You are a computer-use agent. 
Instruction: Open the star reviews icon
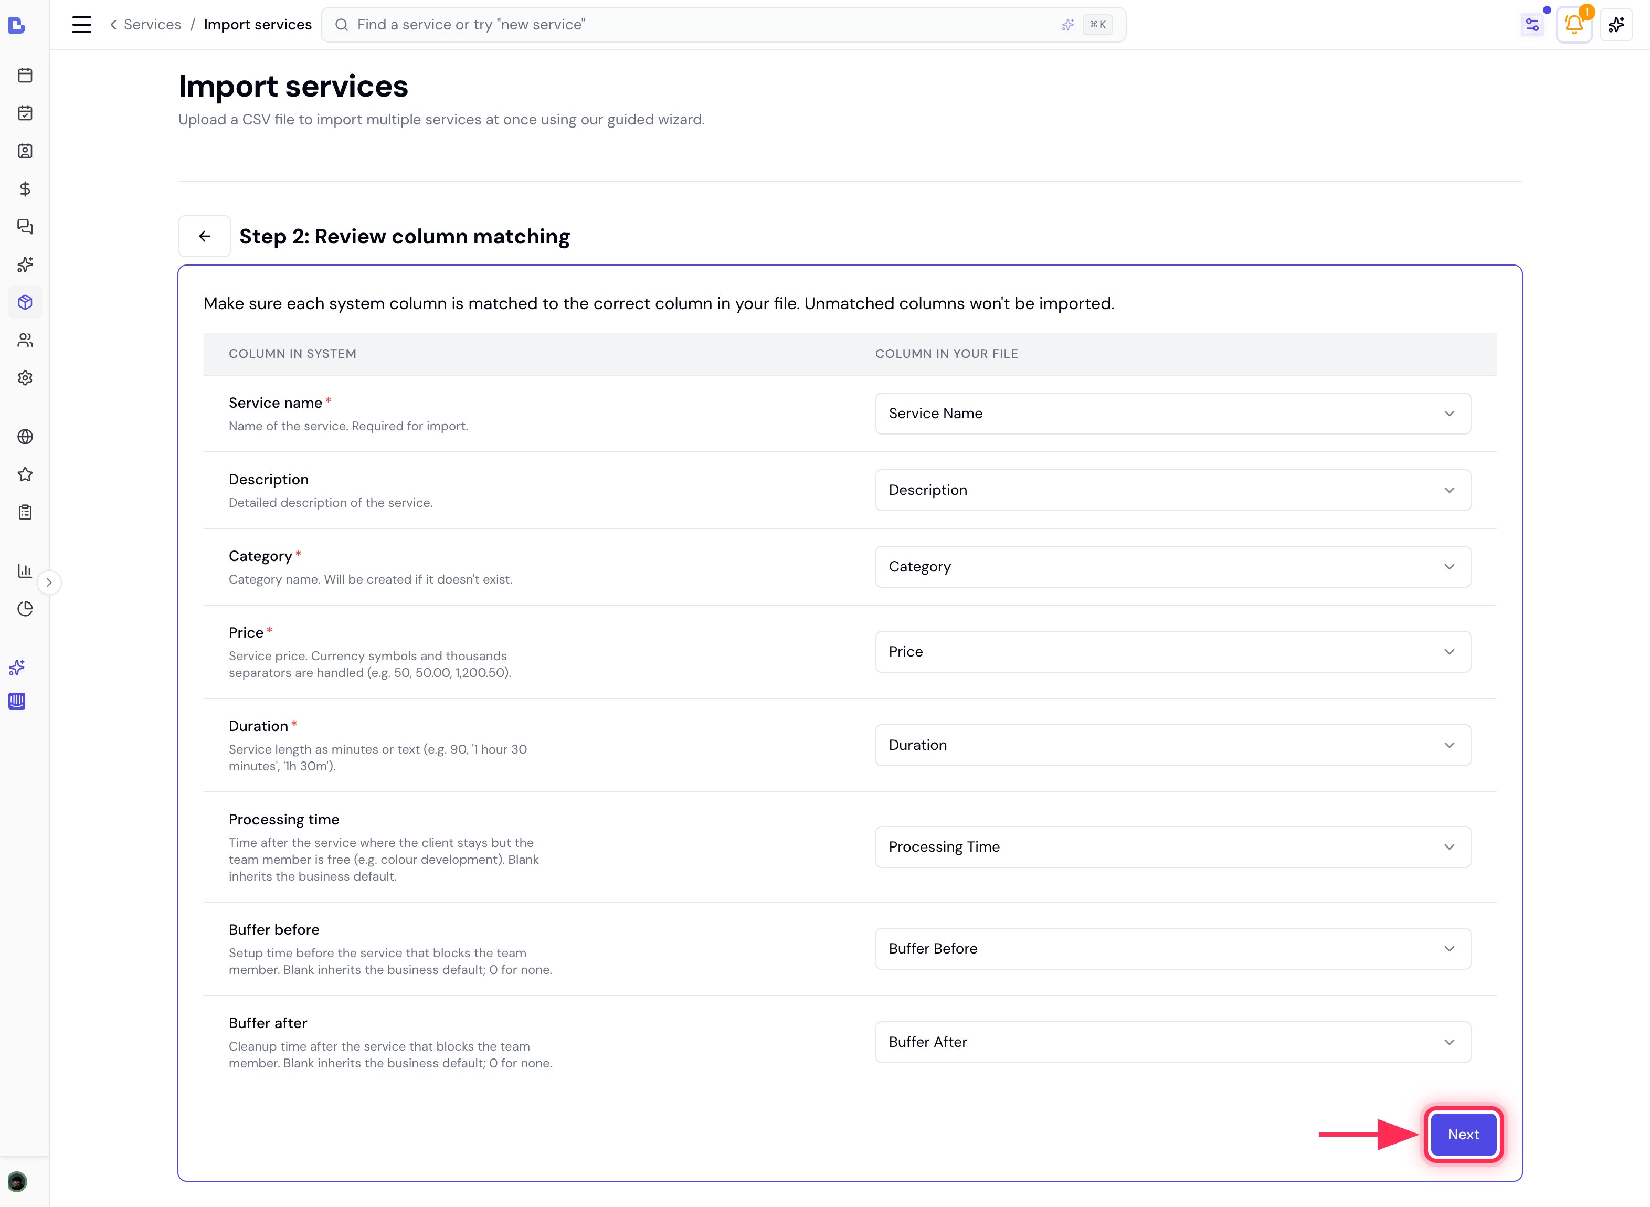click(25, 475)
